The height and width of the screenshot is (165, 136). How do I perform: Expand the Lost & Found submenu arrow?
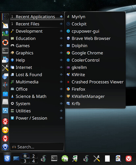[x=61, y=75]
